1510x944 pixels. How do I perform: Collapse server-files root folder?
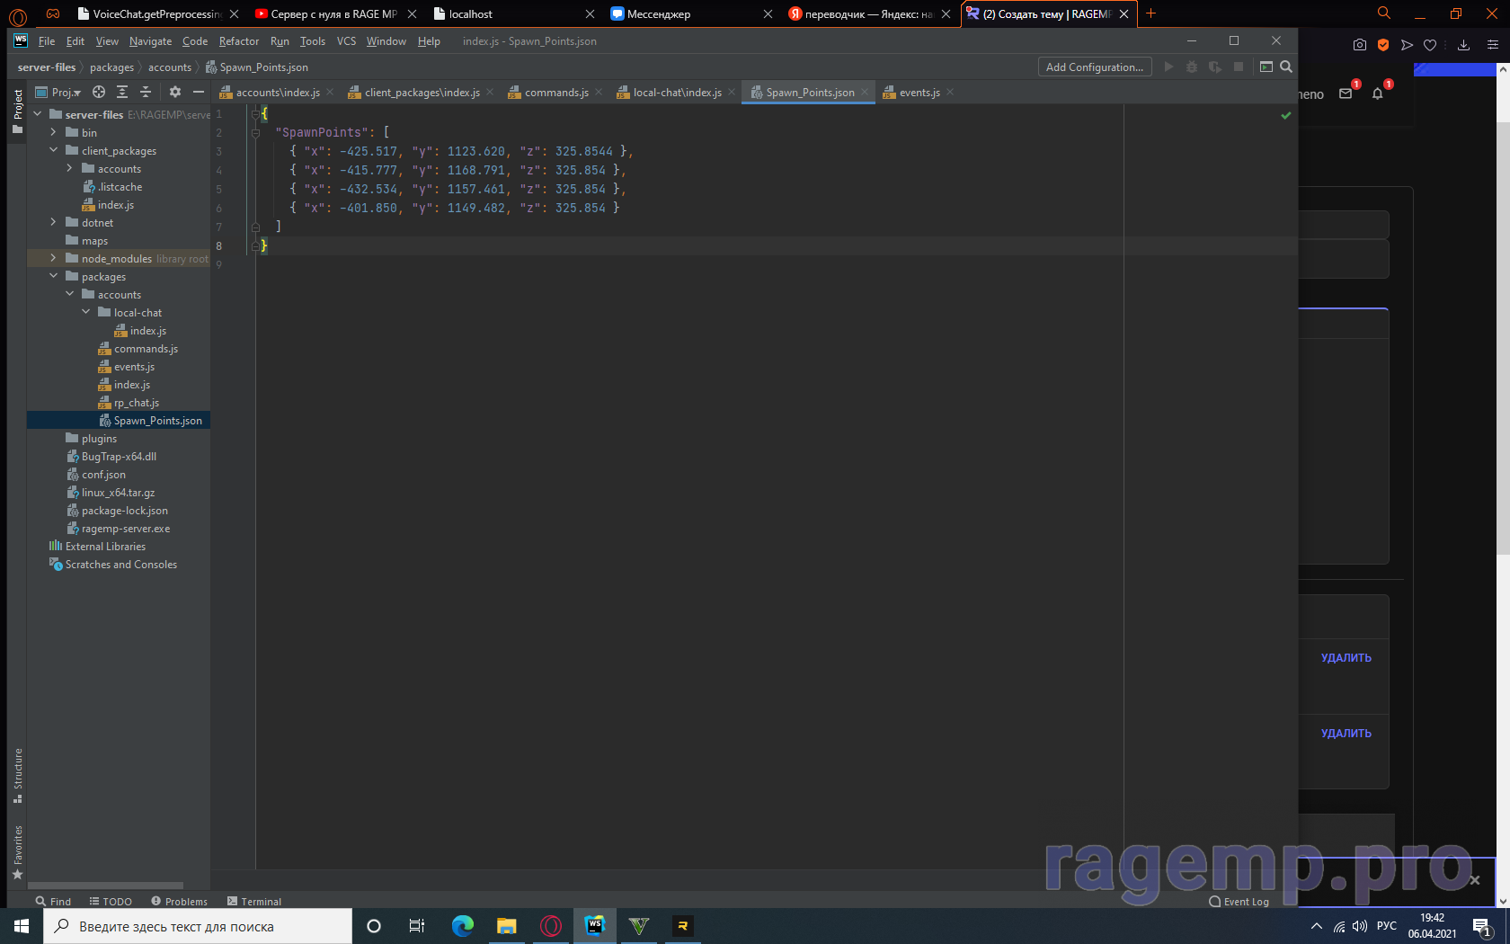(x=38, y=114)
